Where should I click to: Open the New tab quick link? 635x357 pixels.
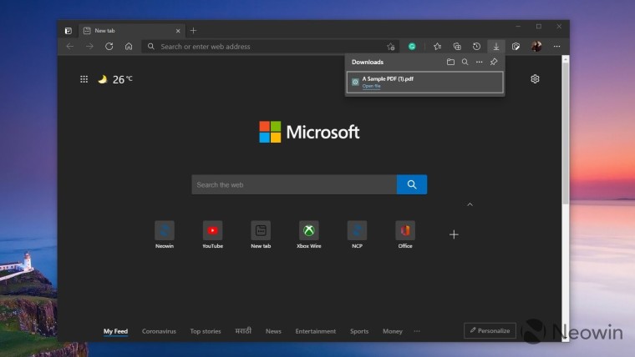tap(261, 234)
